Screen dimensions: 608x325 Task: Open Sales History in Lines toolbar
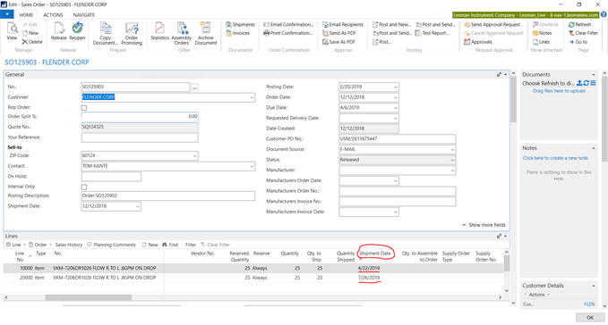tap(69, 245)
